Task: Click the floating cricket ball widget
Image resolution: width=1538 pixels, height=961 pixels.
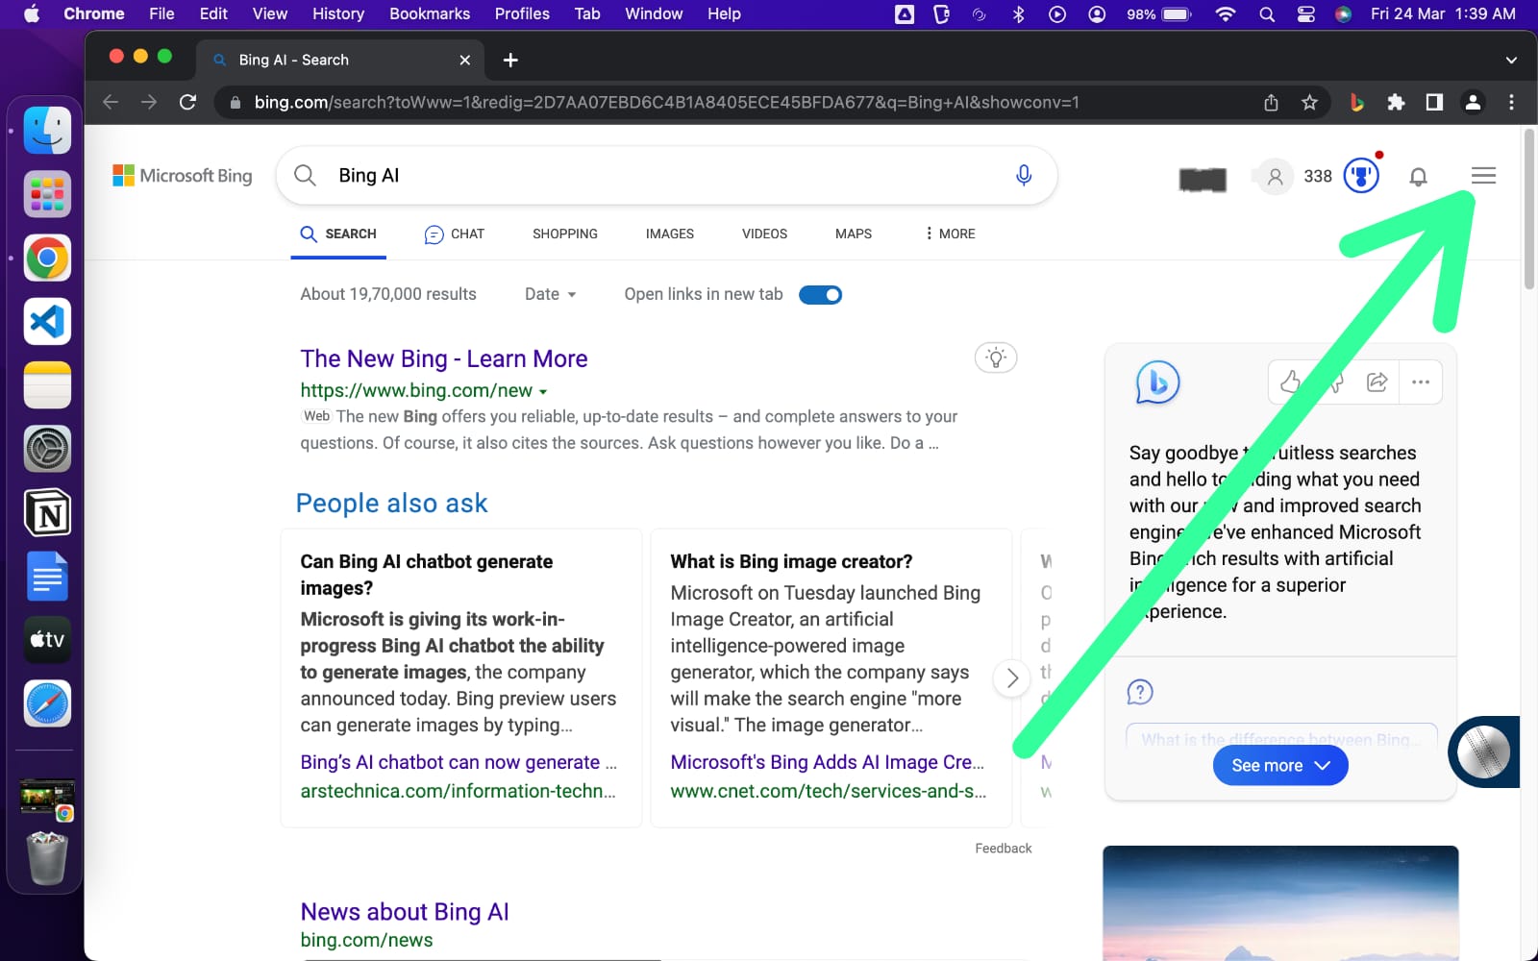Action: (1483, 752)
